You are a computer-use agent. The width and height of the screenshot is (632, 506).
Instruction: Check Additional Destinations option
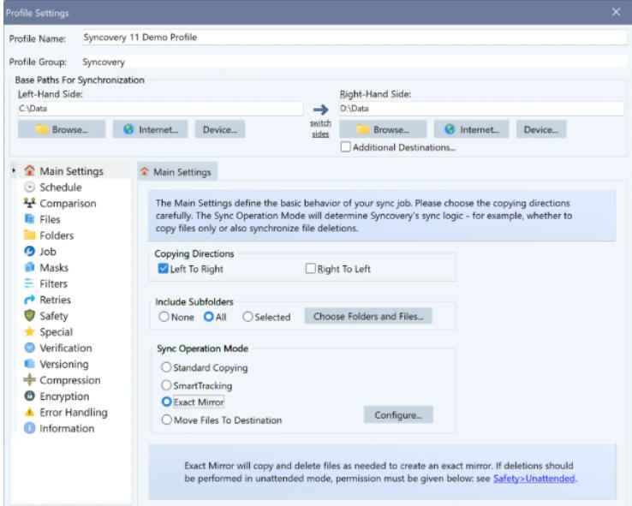point(345,146)
